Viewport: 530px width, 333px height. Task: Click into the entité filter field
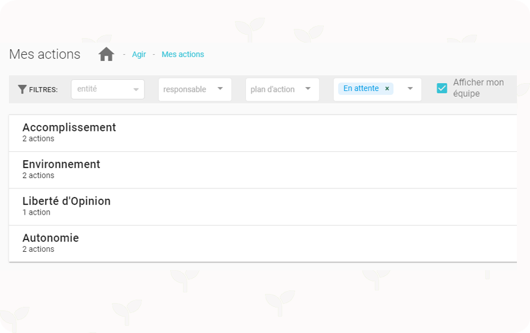pyautogui.click(x=108, y=89)
